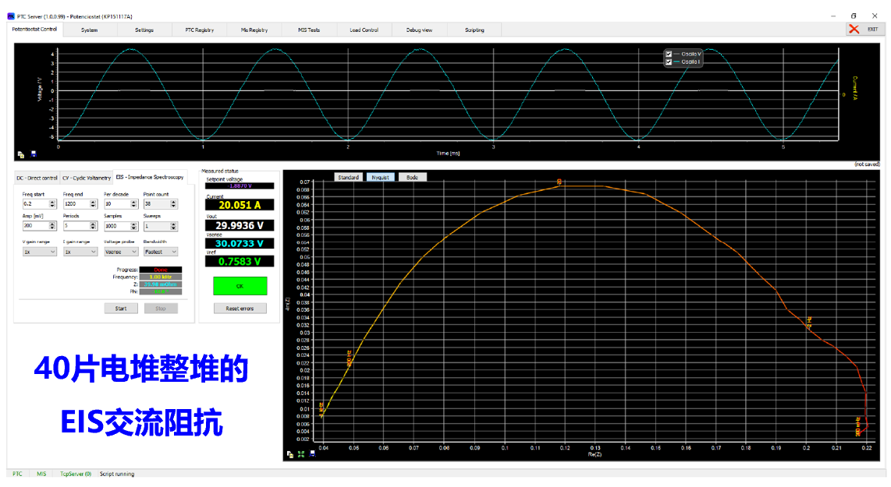Open the Mis Registry tab
Viewport: 891px width, 487px height.
254,30
